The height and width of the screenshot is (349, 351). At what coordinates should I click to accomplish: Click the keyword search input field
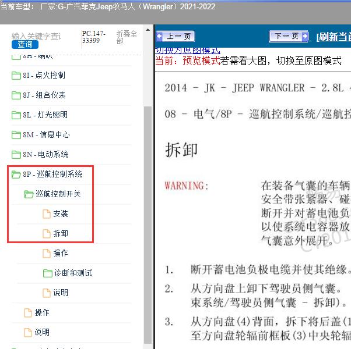(36, 36)
